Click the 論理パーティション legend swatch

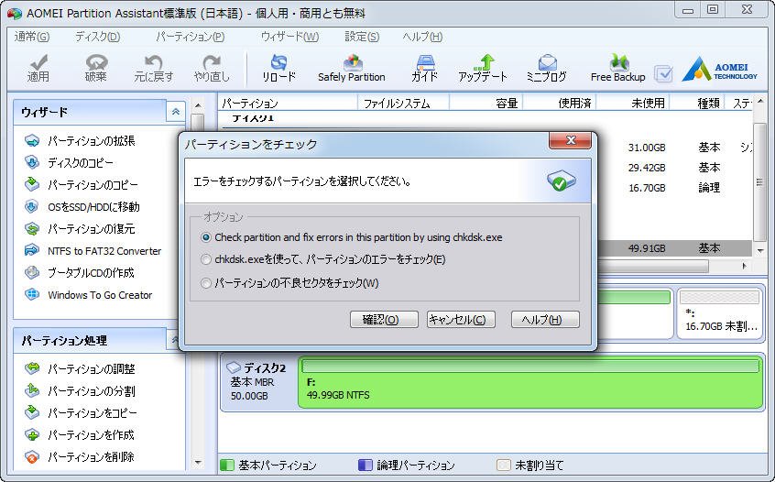click(366, 466)
